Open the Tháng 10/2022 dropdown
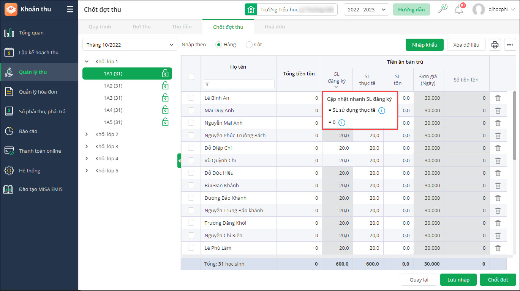520x291 pixels. (130, 45)
